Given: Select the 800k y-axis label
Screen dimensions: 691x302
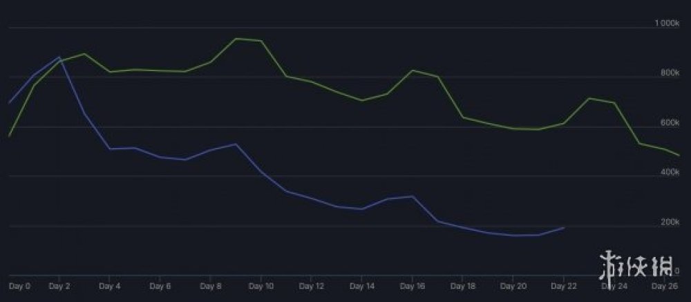Looking at the screenshot, I should 670,73.
